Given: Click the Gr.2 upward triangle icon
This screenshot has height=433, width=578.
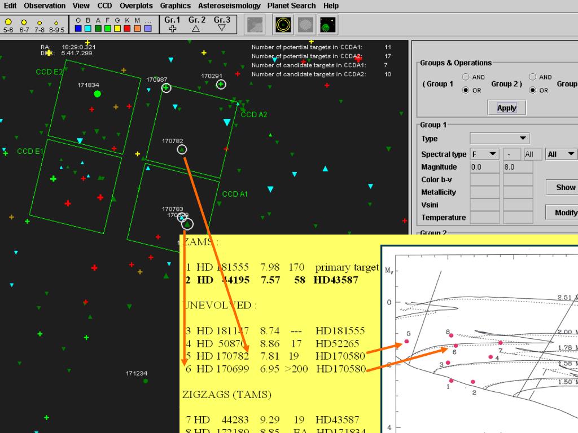Looking at the screenshot, I should (196, 28).
